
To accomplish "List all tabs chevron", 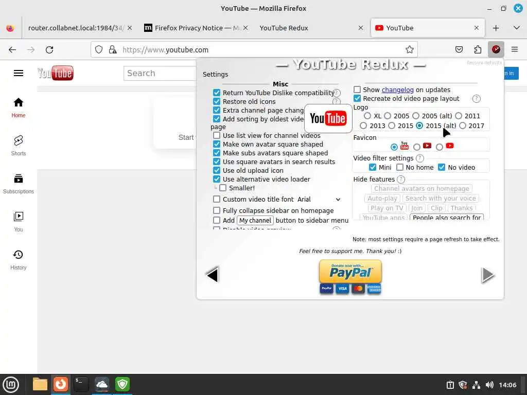I will tap(517, 28).
